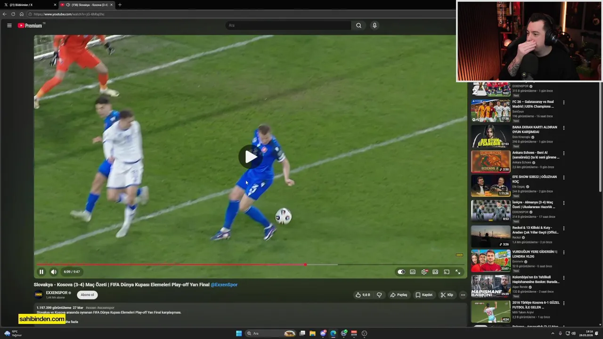The image size is (603, 339).
Task: Open Microsoft Edge from taskbar
Action: click(333, 333)
